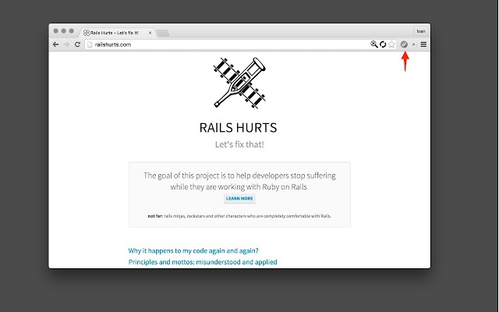This screenshot has height=312, width=499.
Task: Click the circular sync arrows icon in address bar
Action: (x=383, y=44)
